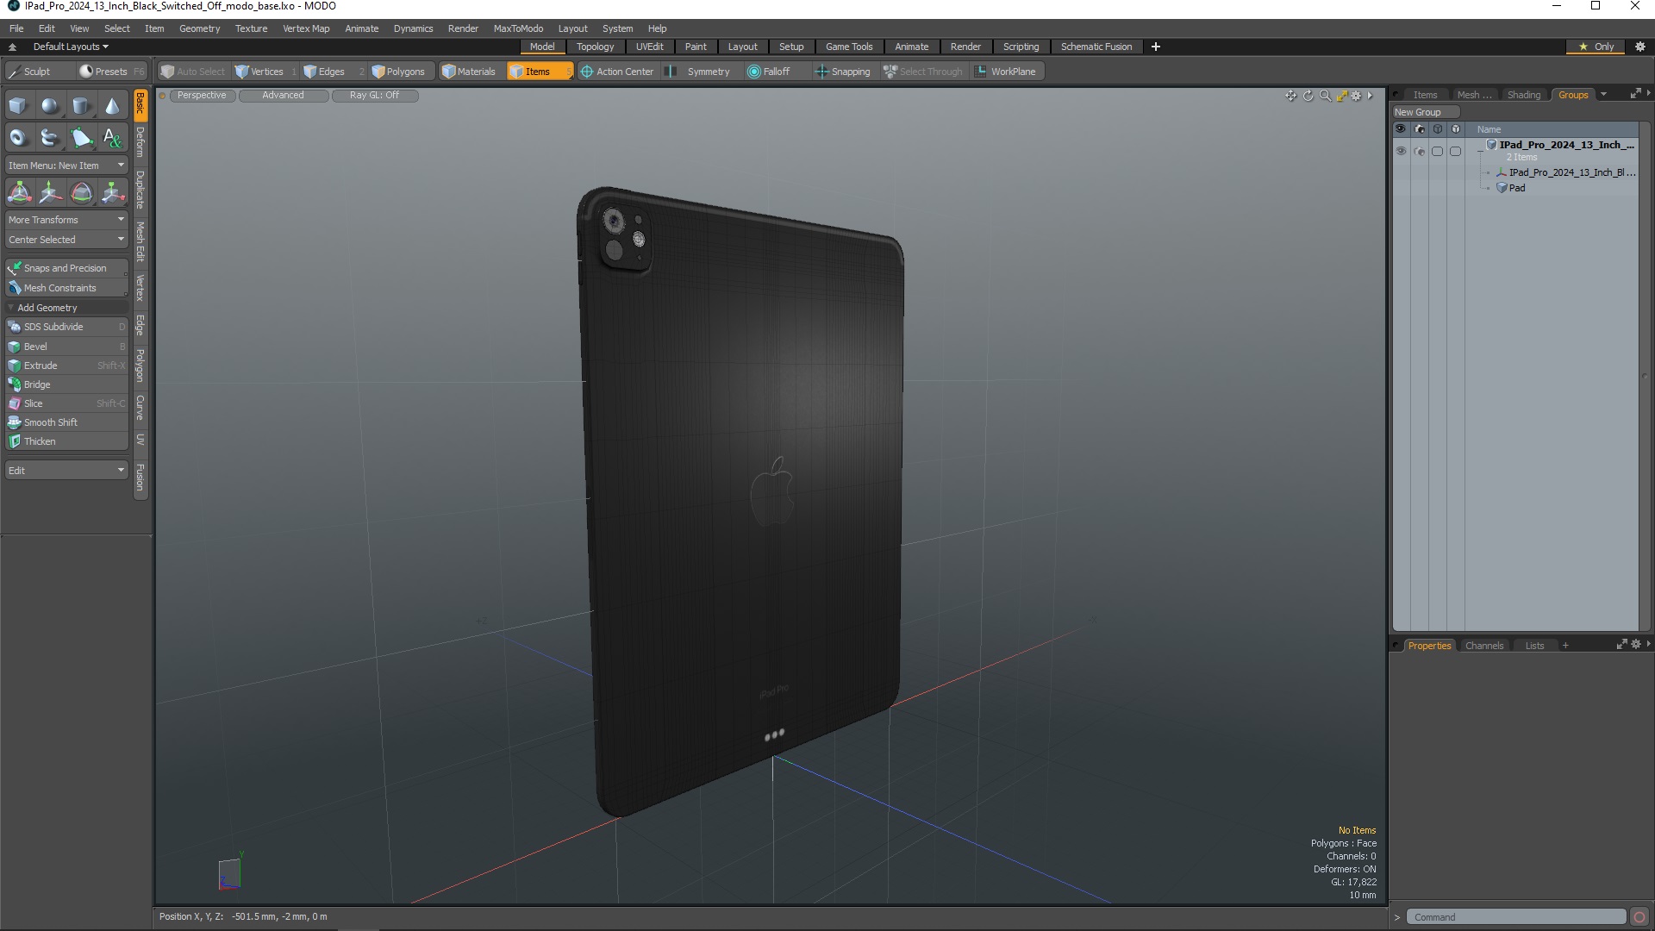This screenshot has height=931, width=1655.
Task: Toggle Snapping on
Action: (x=843, y=72)
